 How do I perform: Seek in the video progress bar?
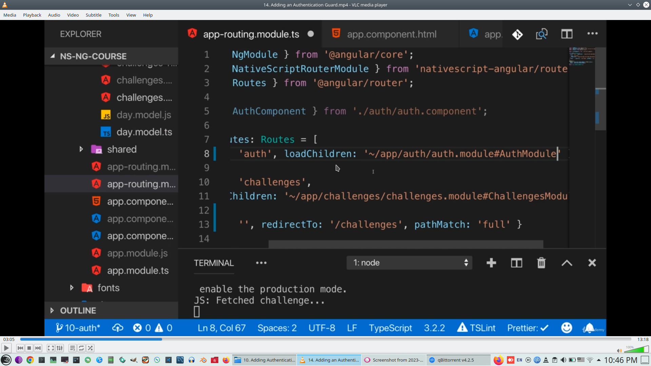(x=325, y=339)
